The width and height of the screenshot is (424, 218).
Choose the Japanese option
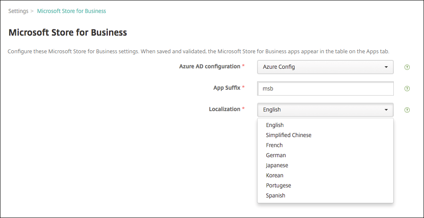click(277, 165)
